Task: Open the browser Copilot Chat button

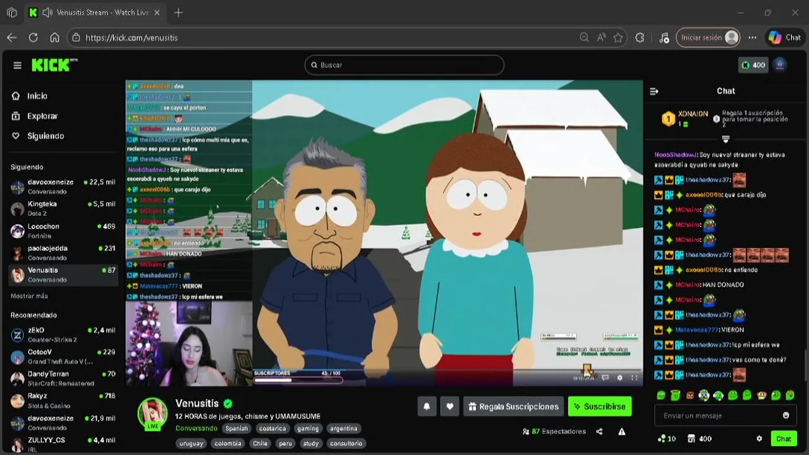Action: click(x=784, y=38)
